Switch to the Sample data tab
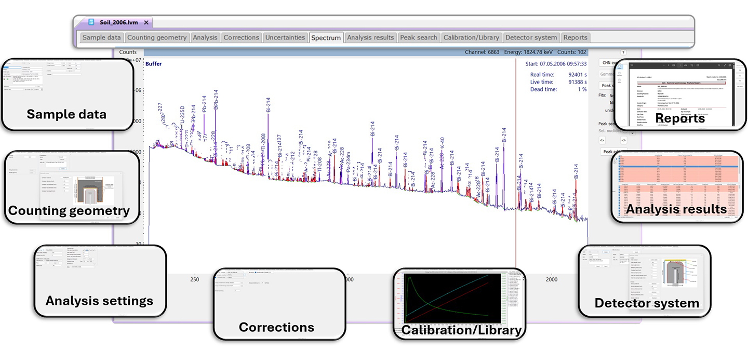The image size is (748, 350). click(x=102, y=37)
